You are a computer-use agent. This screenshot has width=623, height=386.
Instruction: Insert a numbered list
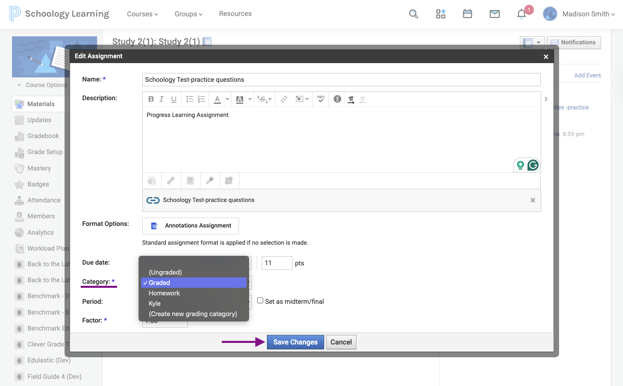(x=202, y=99)
